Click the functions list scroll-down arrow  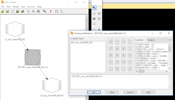pyautogui.click(x=170, y=68)
